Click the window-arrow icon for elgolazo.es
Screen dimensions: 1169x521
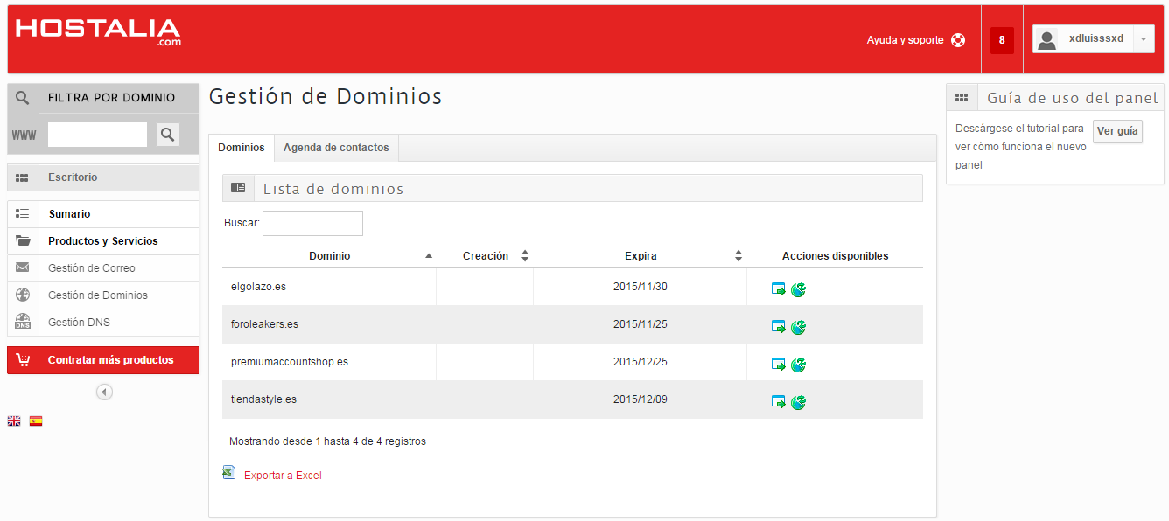779,289
